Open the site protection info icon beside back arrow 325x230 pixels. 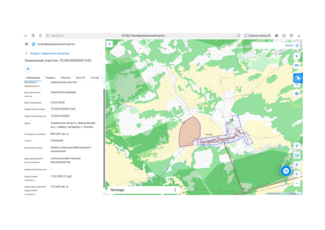point(33,36)
